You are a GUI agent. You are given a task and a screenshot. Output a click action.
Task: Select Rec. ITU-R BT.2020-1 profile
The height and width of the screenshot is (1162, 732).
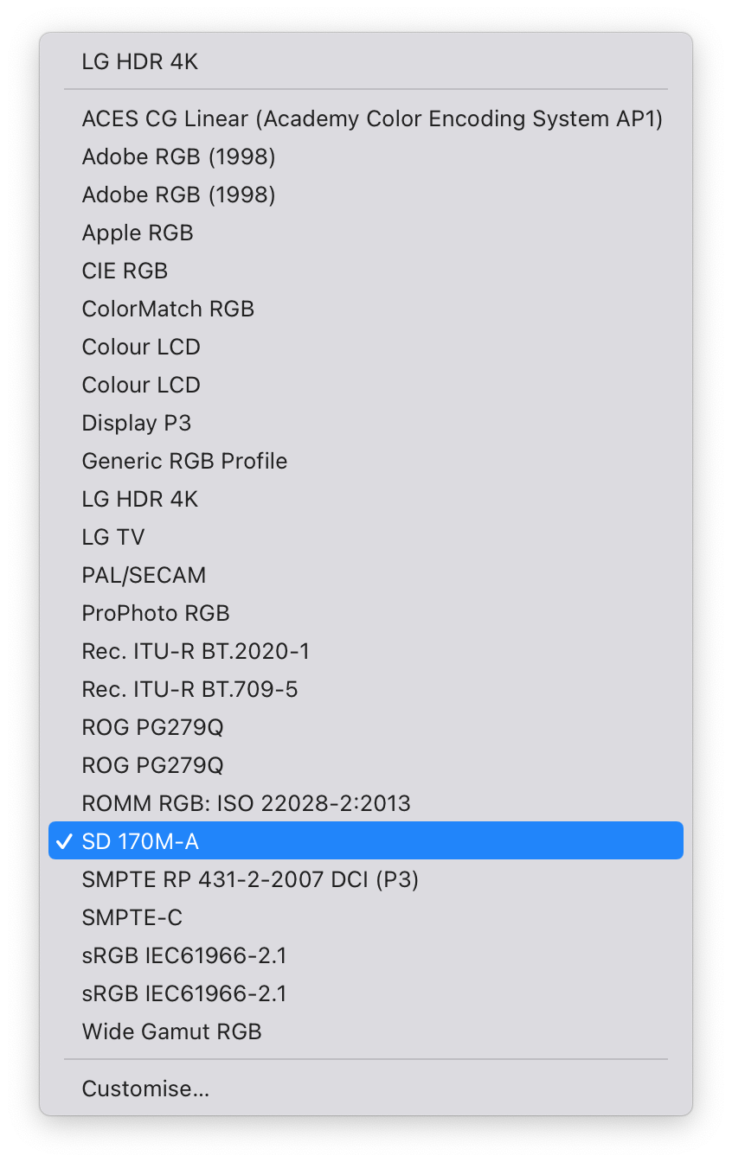point(196,651)
